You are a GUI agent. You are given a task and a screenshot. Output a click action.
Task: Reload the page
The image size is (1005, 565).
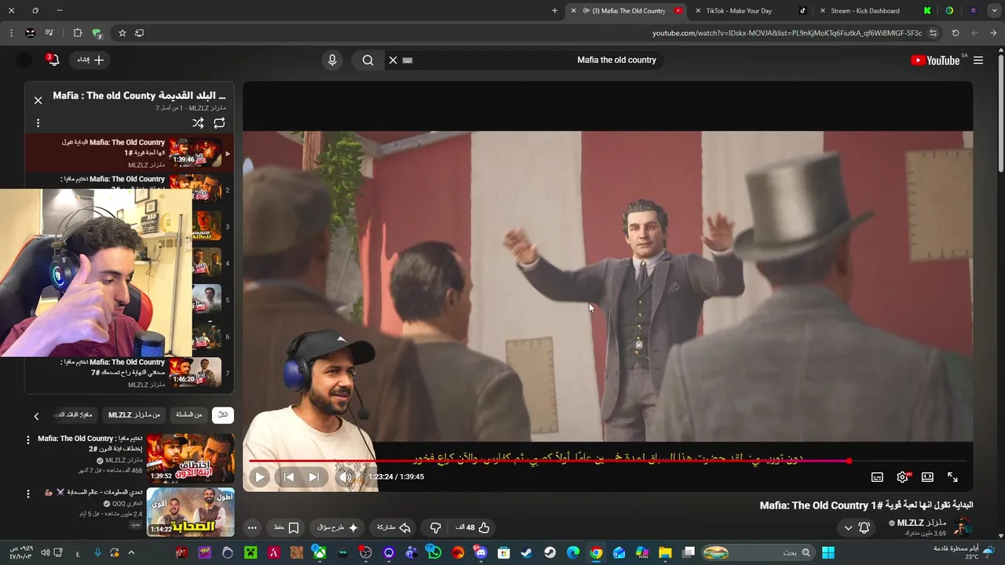956,33
